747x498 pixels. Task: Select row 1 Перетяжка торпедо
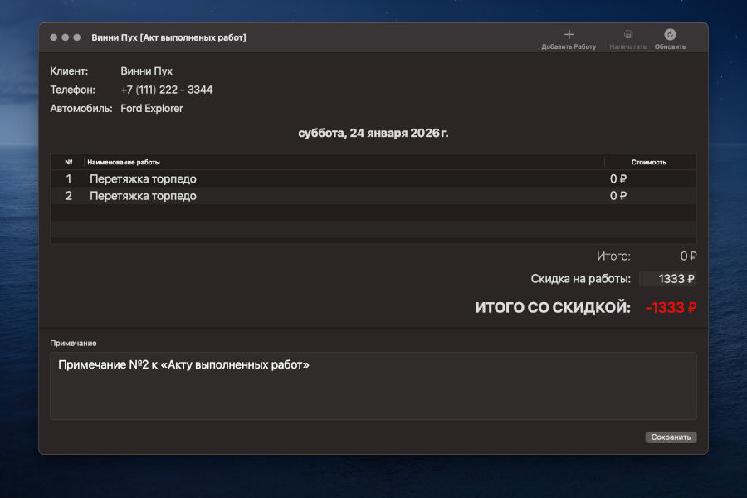coord(373,178)
